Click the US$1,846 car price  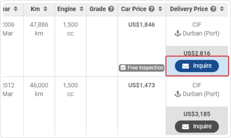[x=142, y=25]
